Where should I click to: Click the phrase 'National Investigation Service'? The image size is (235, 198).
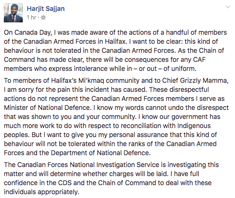pos(115,165)
